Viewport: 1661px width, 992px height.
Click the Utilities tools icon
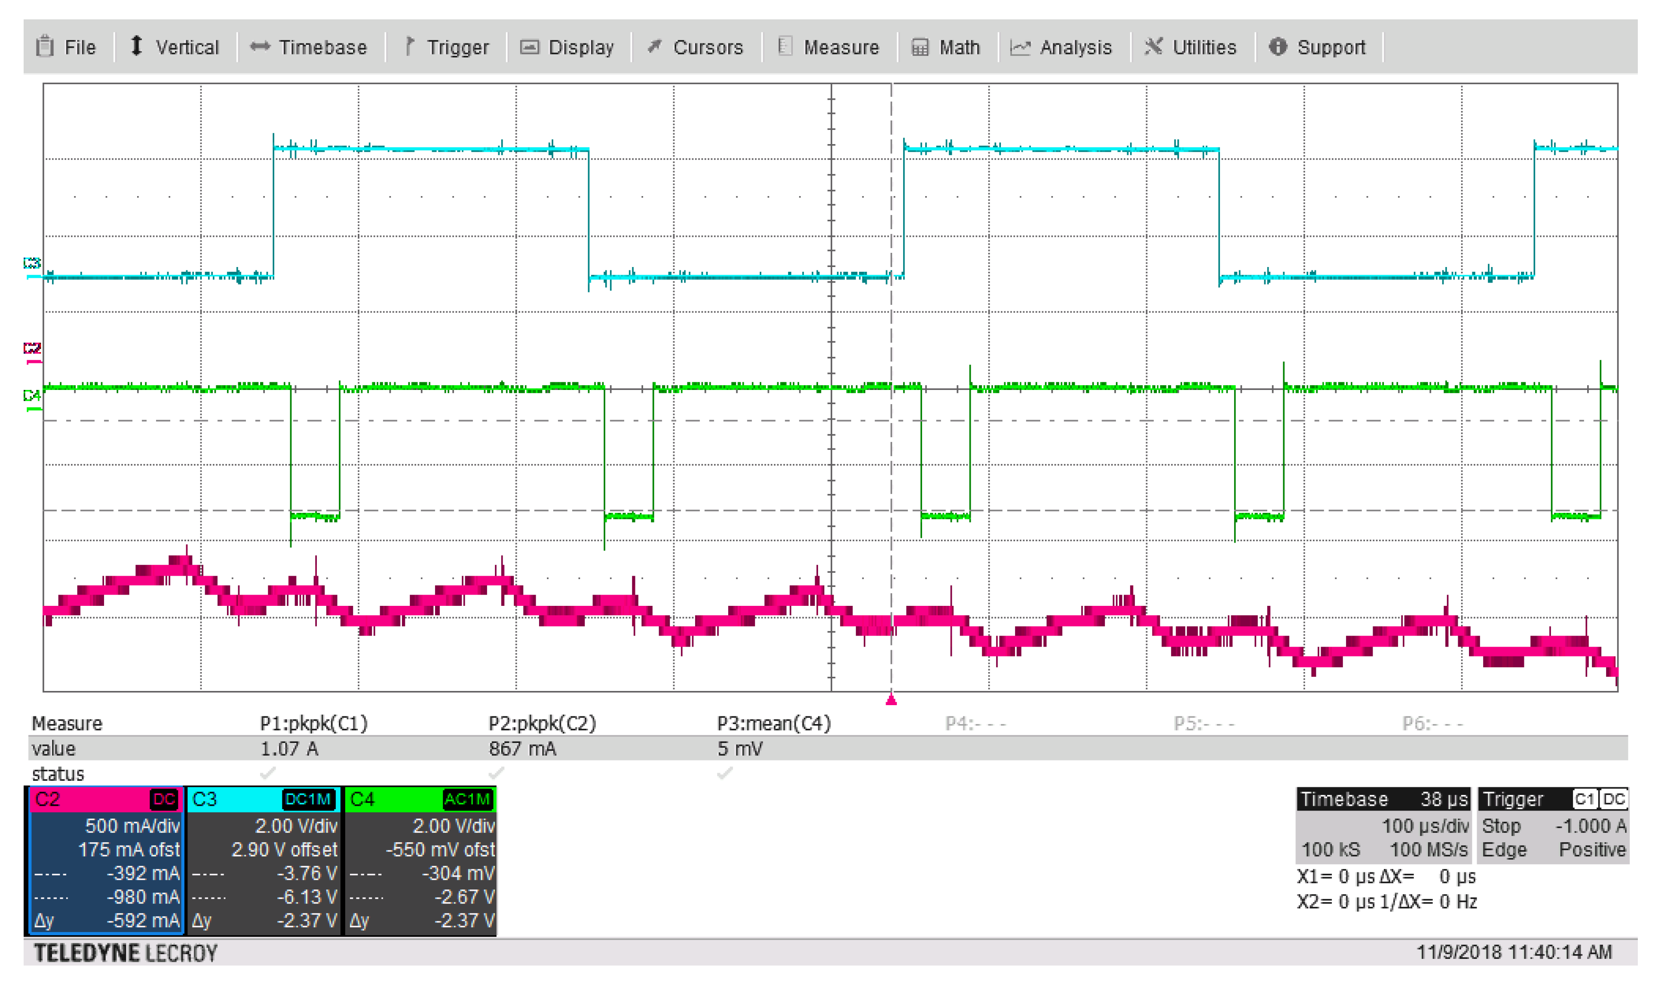(1154, 47)
